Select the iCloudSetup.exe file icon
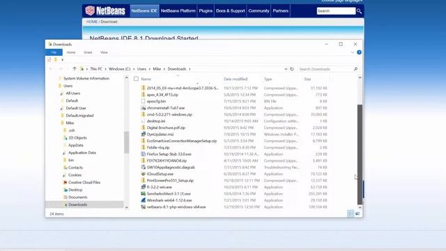 pyautogui.click(x=144, y=174)
